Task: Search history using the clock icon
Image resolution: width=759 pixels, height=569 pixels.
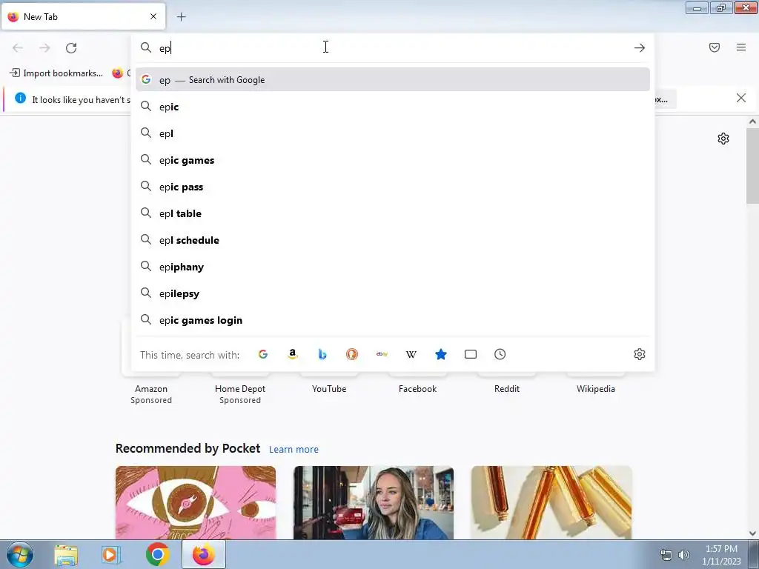Action: point(500,354)
